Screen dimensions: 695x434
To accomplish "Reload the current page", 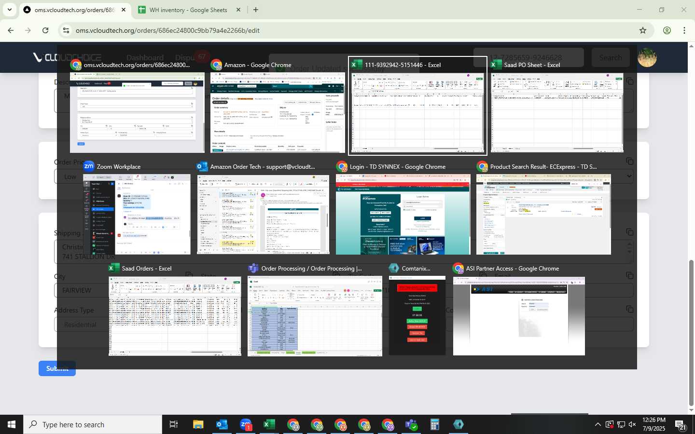I will [45, 30].
